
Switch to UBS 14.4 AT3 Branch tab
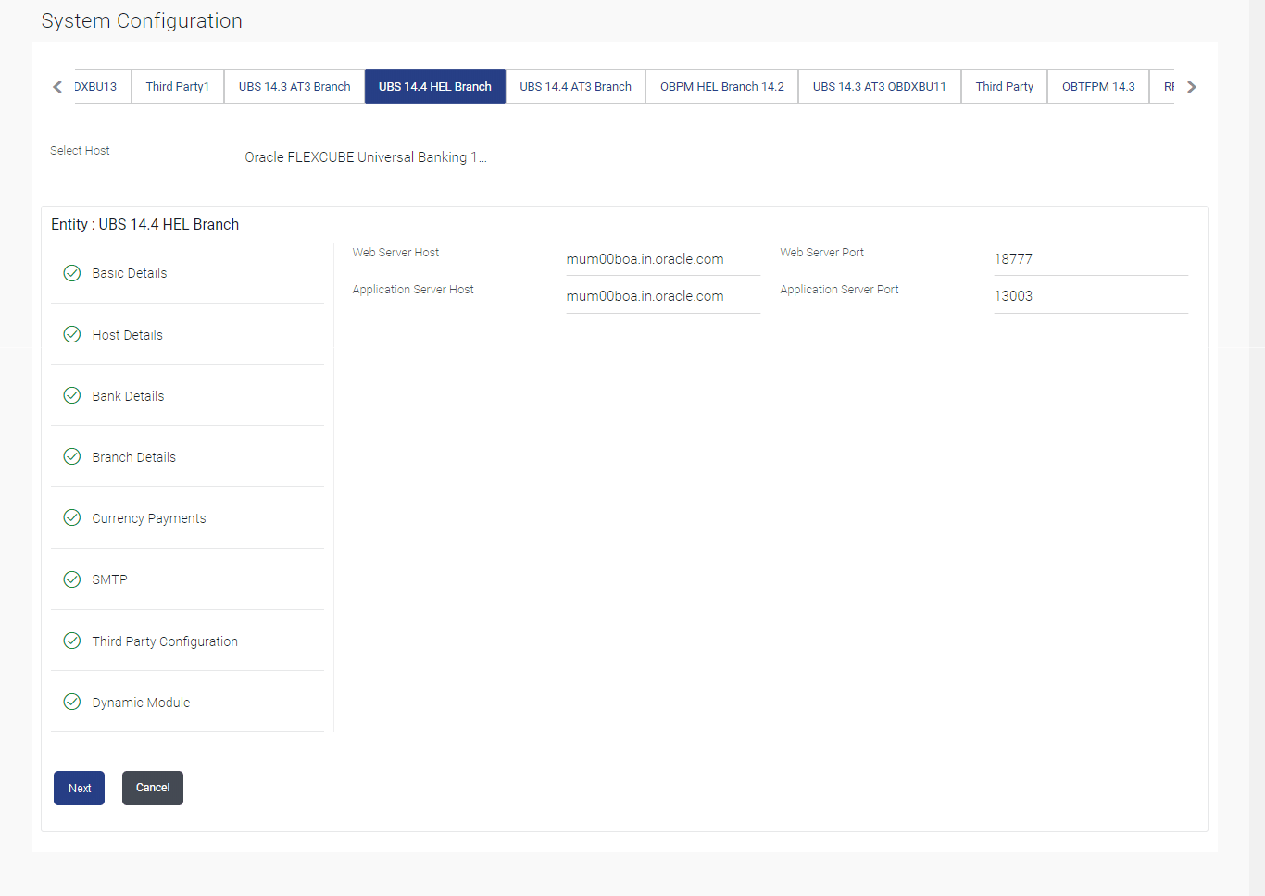tap(575, 87)
